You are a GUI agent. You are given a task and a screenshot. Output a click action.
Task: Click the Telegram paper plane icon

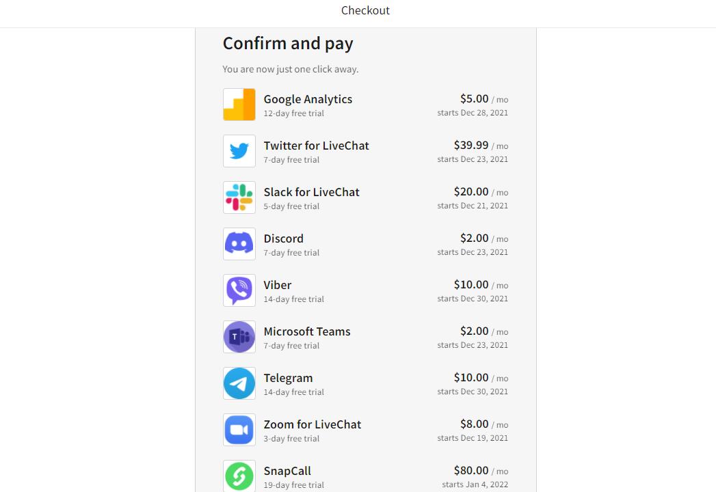pos(239,383)
